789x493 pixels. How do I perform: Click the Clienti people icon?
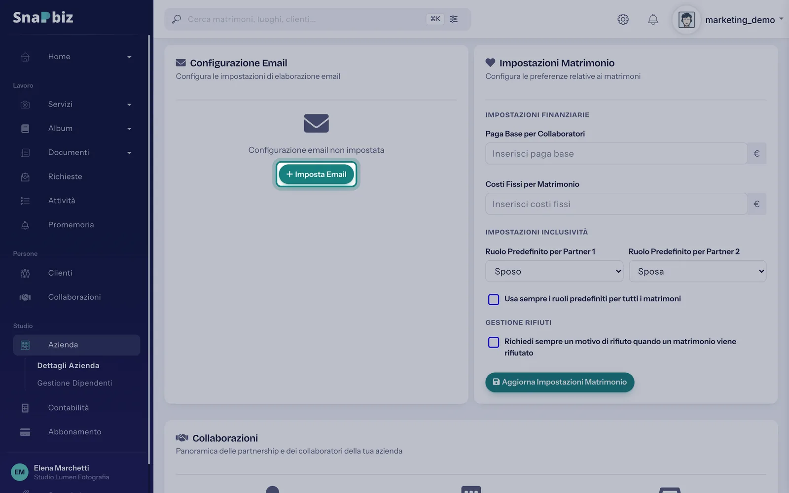[25, 273]
